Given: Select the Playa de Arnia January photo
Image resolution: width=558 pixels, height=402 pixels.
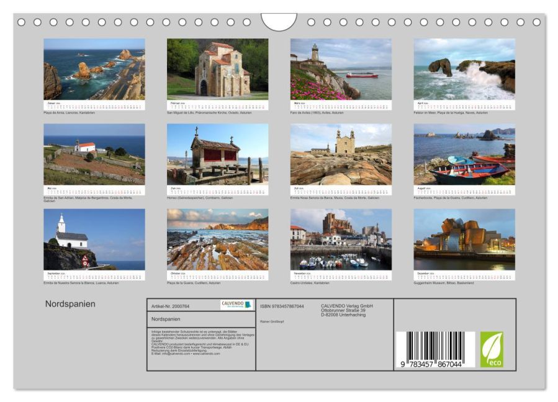Looking at the screenshot, I should (x=94, y=69).
